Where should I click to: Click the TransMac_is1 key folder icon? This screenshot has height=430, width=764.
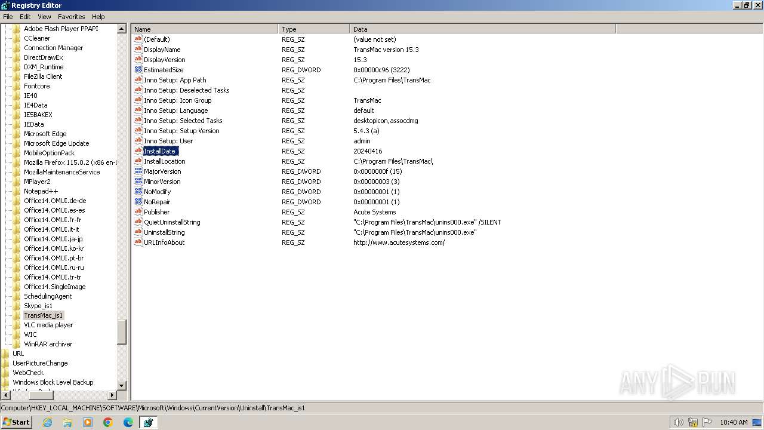pyautogui.click(x=17, y=315)
